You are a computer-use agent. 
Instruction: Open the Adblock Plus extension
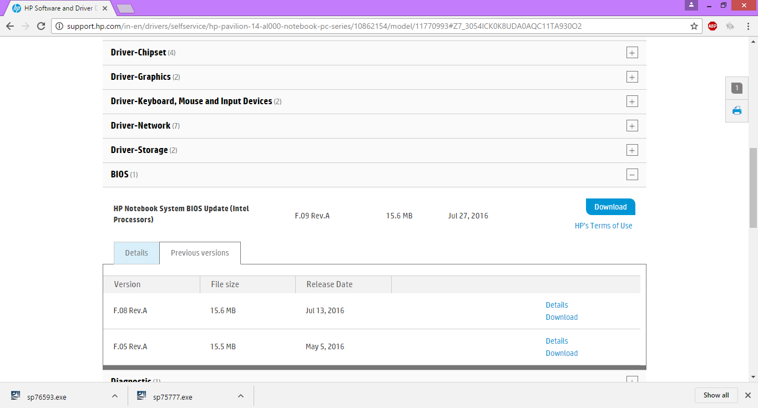click(x=712, y=26)
